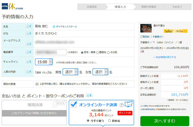Select 自宅・携帯 phone type radio

[82, 53]
